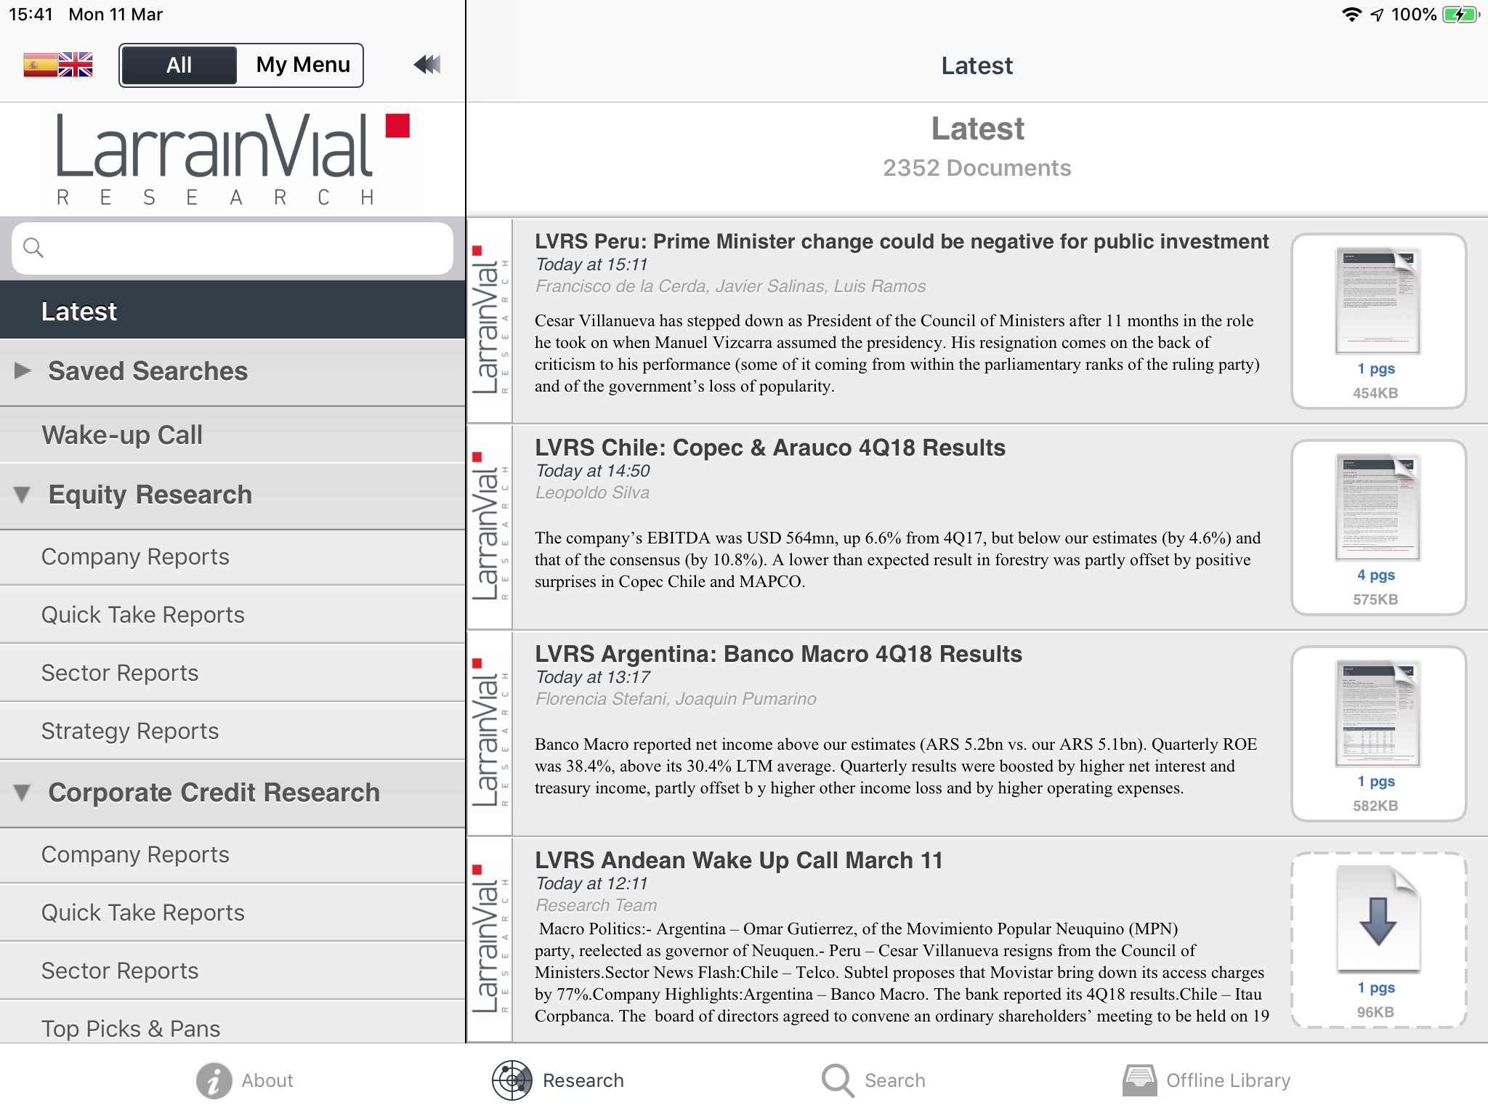The width and height of the screenshot is (1488, 1116).
Task: Open Wake-up Call category
Action: 232,434
